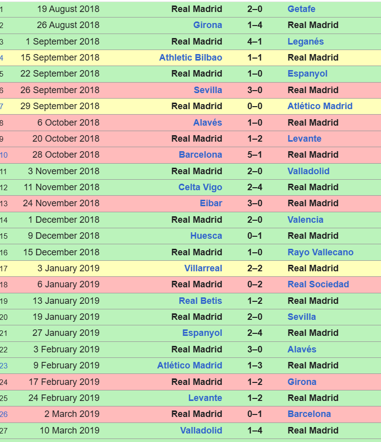Click the Rayo Vallecano link

[320, 252]
